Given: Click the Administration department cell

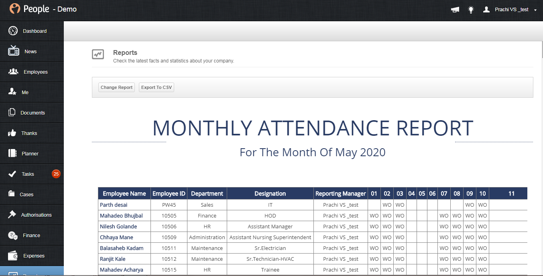Looking at the screenshot, I should pos(207,237).
